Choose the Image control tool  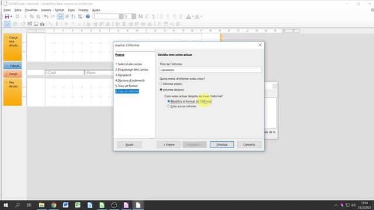tap(36, 24)
